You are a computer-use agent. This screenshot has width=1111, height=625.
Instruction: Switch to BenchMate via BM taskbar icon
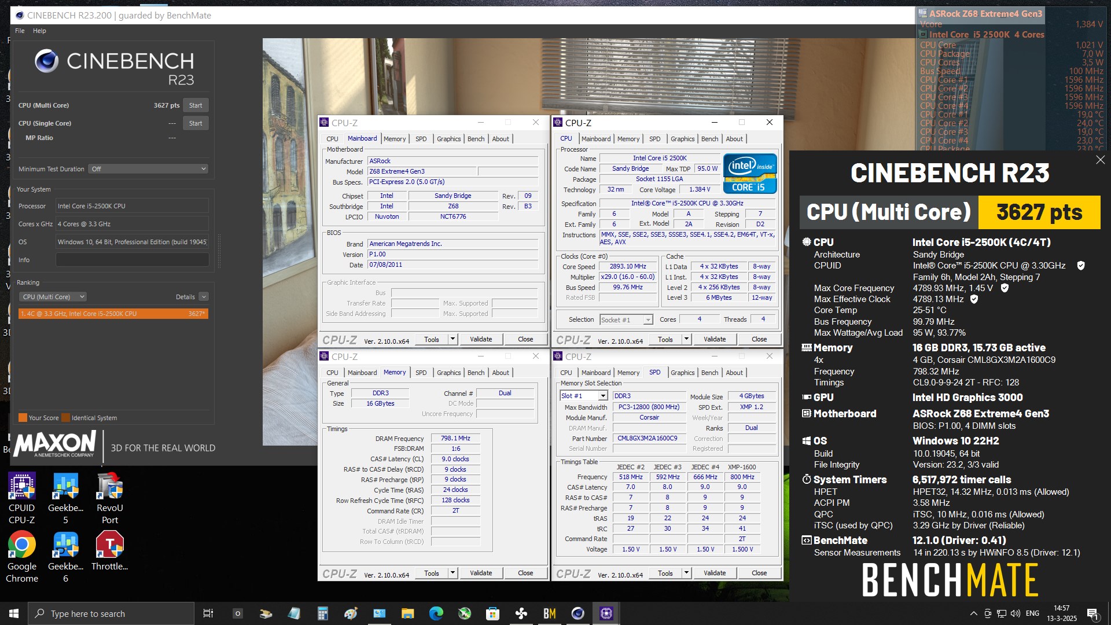pyautogui.click(x=549, y=613)
